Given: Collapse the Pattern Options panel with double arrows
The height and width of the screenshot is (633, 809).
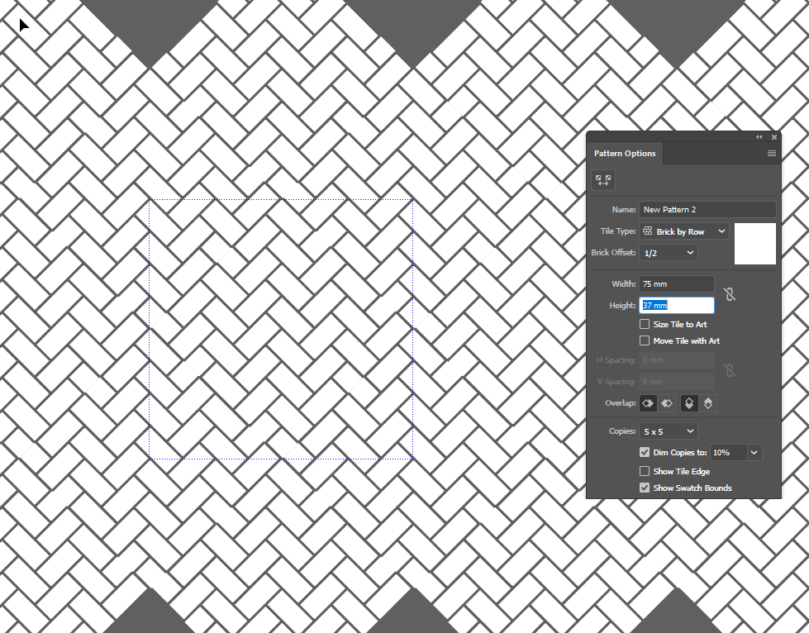Looking at the screenshot, I should tap(759, 137).
